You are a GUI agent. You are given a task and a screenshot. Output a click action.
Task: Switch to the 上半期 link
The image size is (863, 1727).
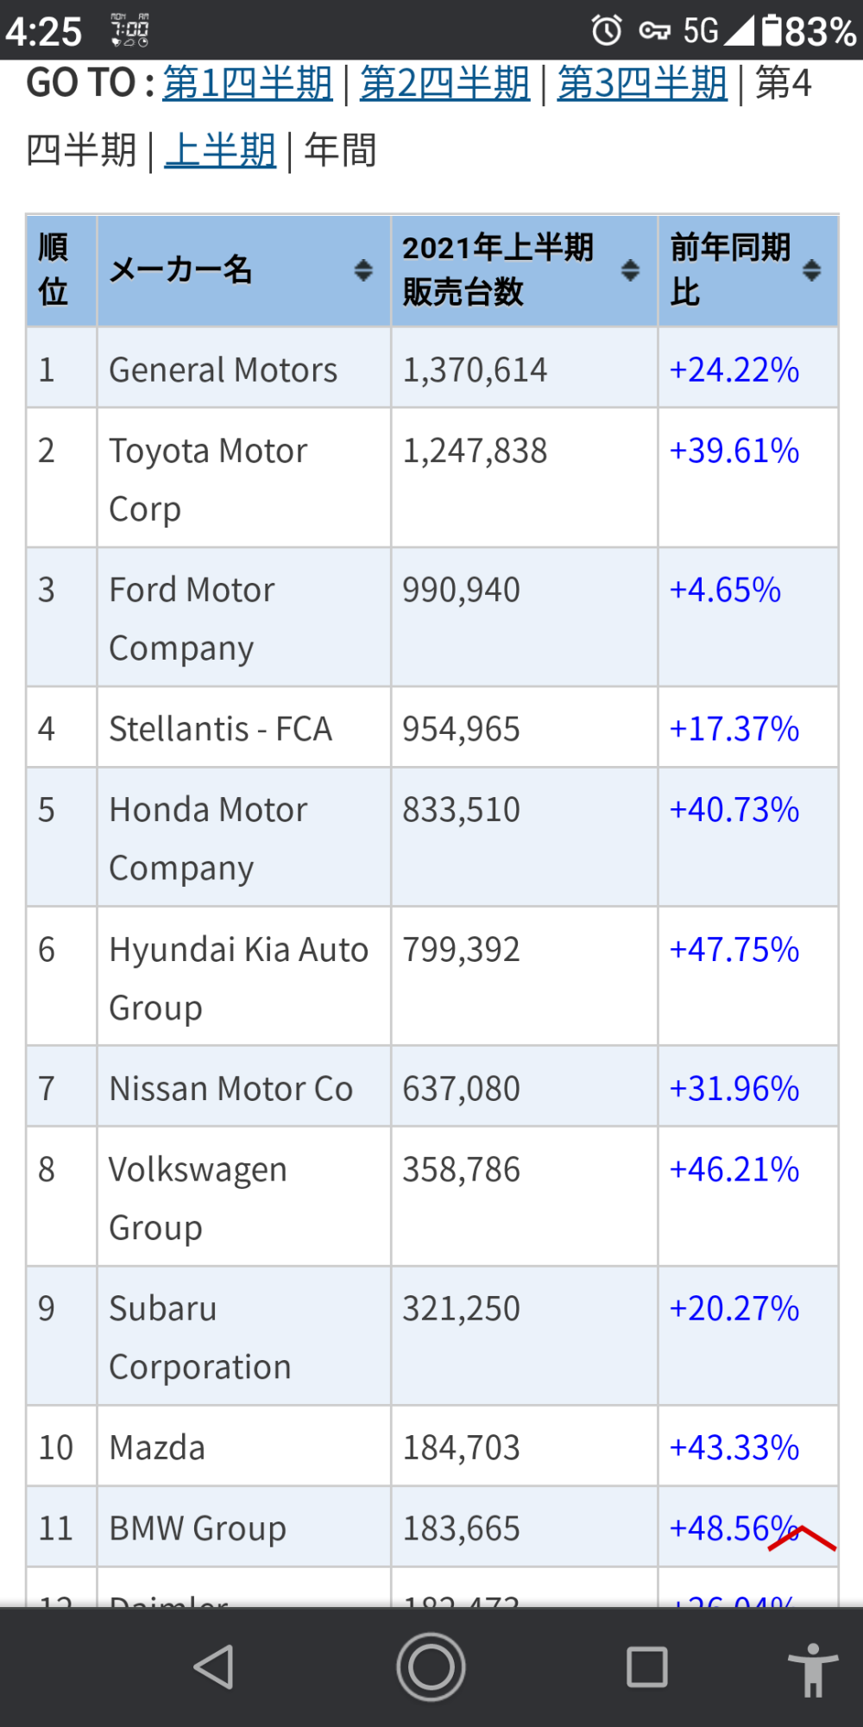[220, 150]
